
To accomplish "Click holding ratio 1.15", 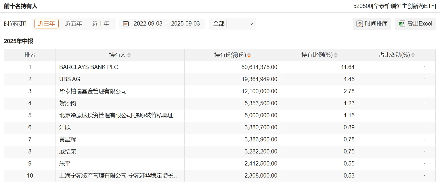I will tap(349, 115).
